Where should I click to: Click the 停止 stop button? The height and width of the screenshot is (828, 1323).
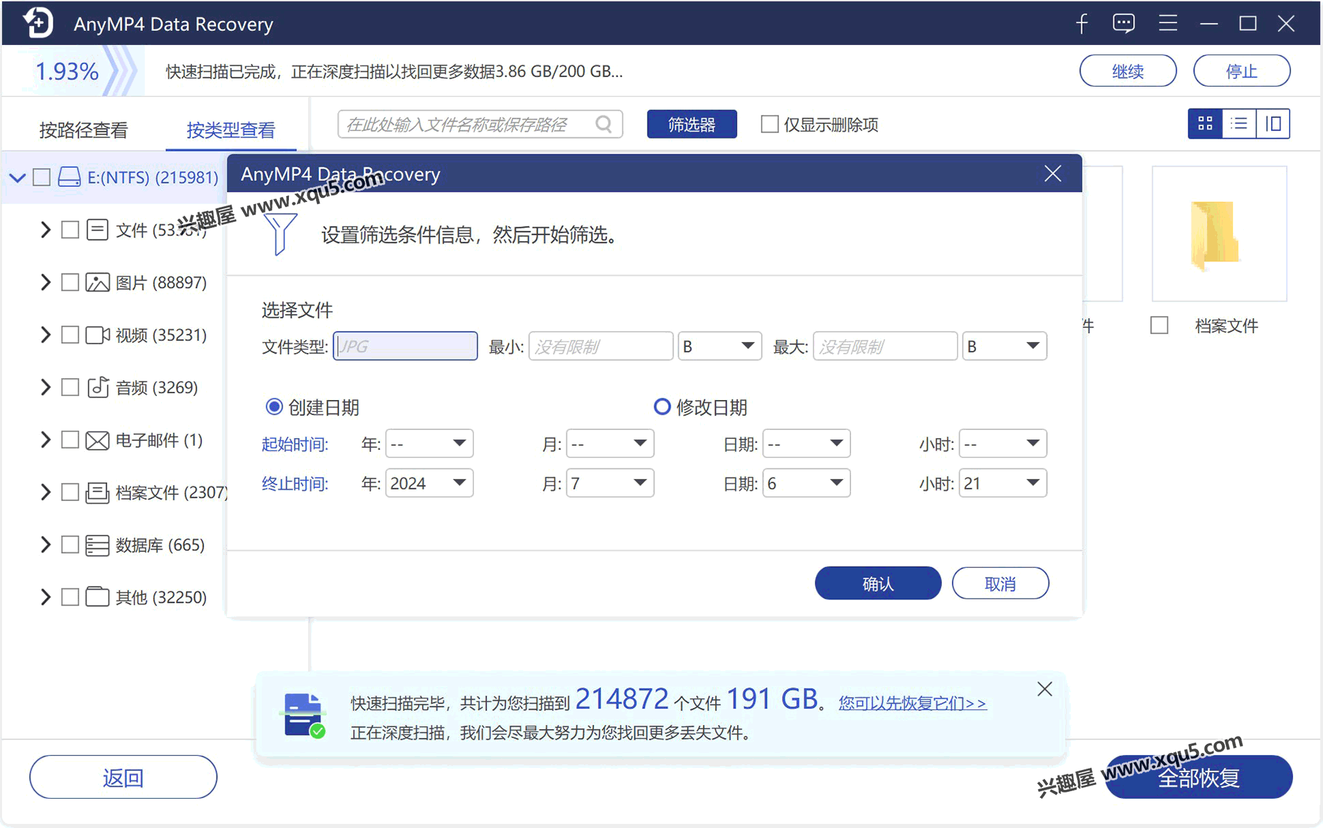1242,71
